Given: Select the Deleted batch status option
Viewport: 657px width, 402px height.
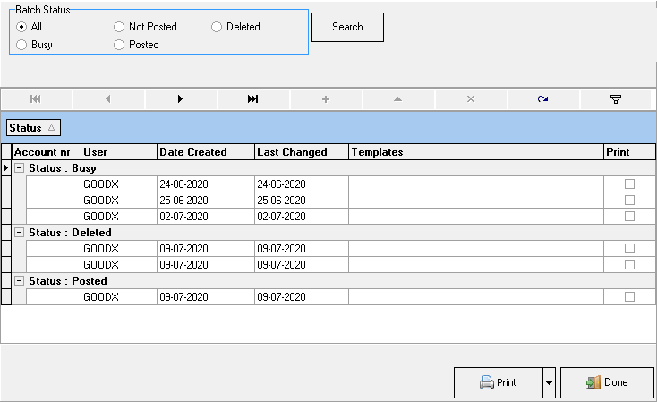Looking at the screenshot, I should tap(217, 27).
